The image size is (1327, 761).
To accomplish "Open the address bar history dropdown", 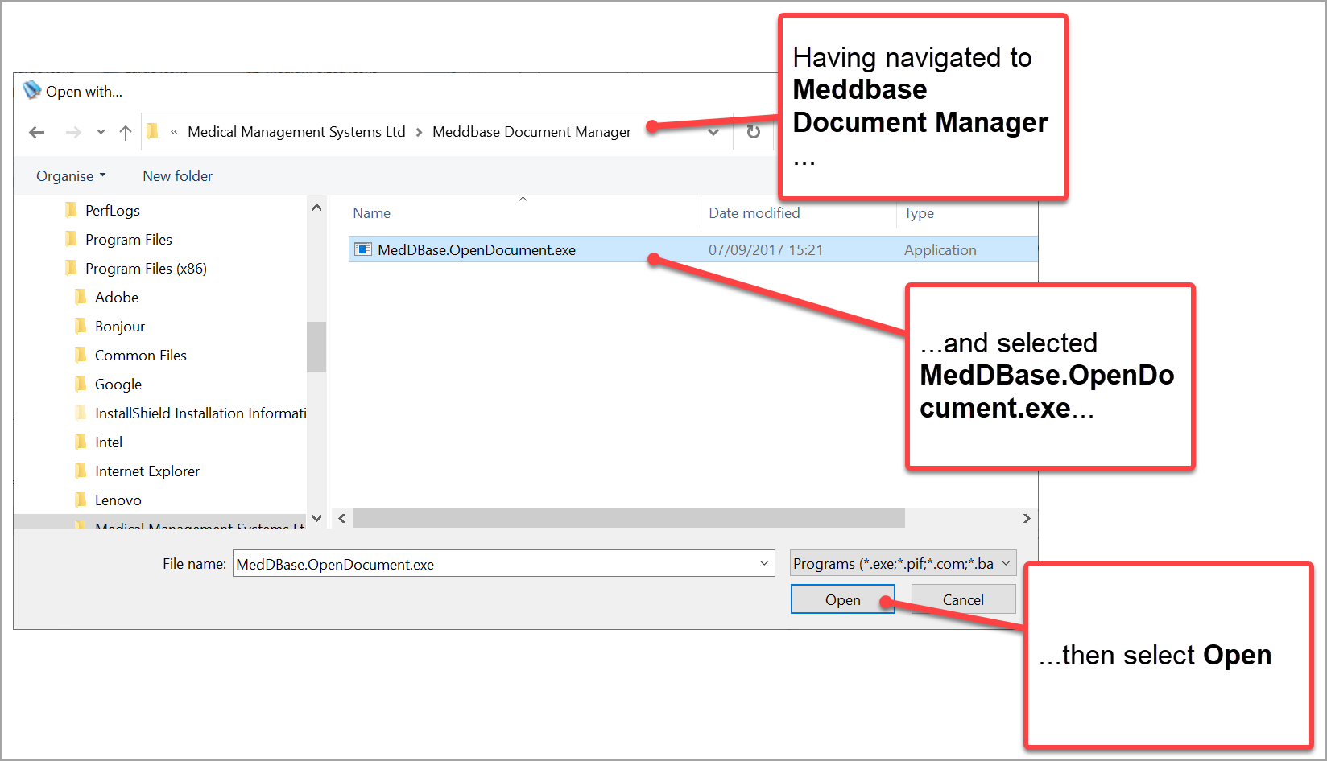I will [713, 132].
